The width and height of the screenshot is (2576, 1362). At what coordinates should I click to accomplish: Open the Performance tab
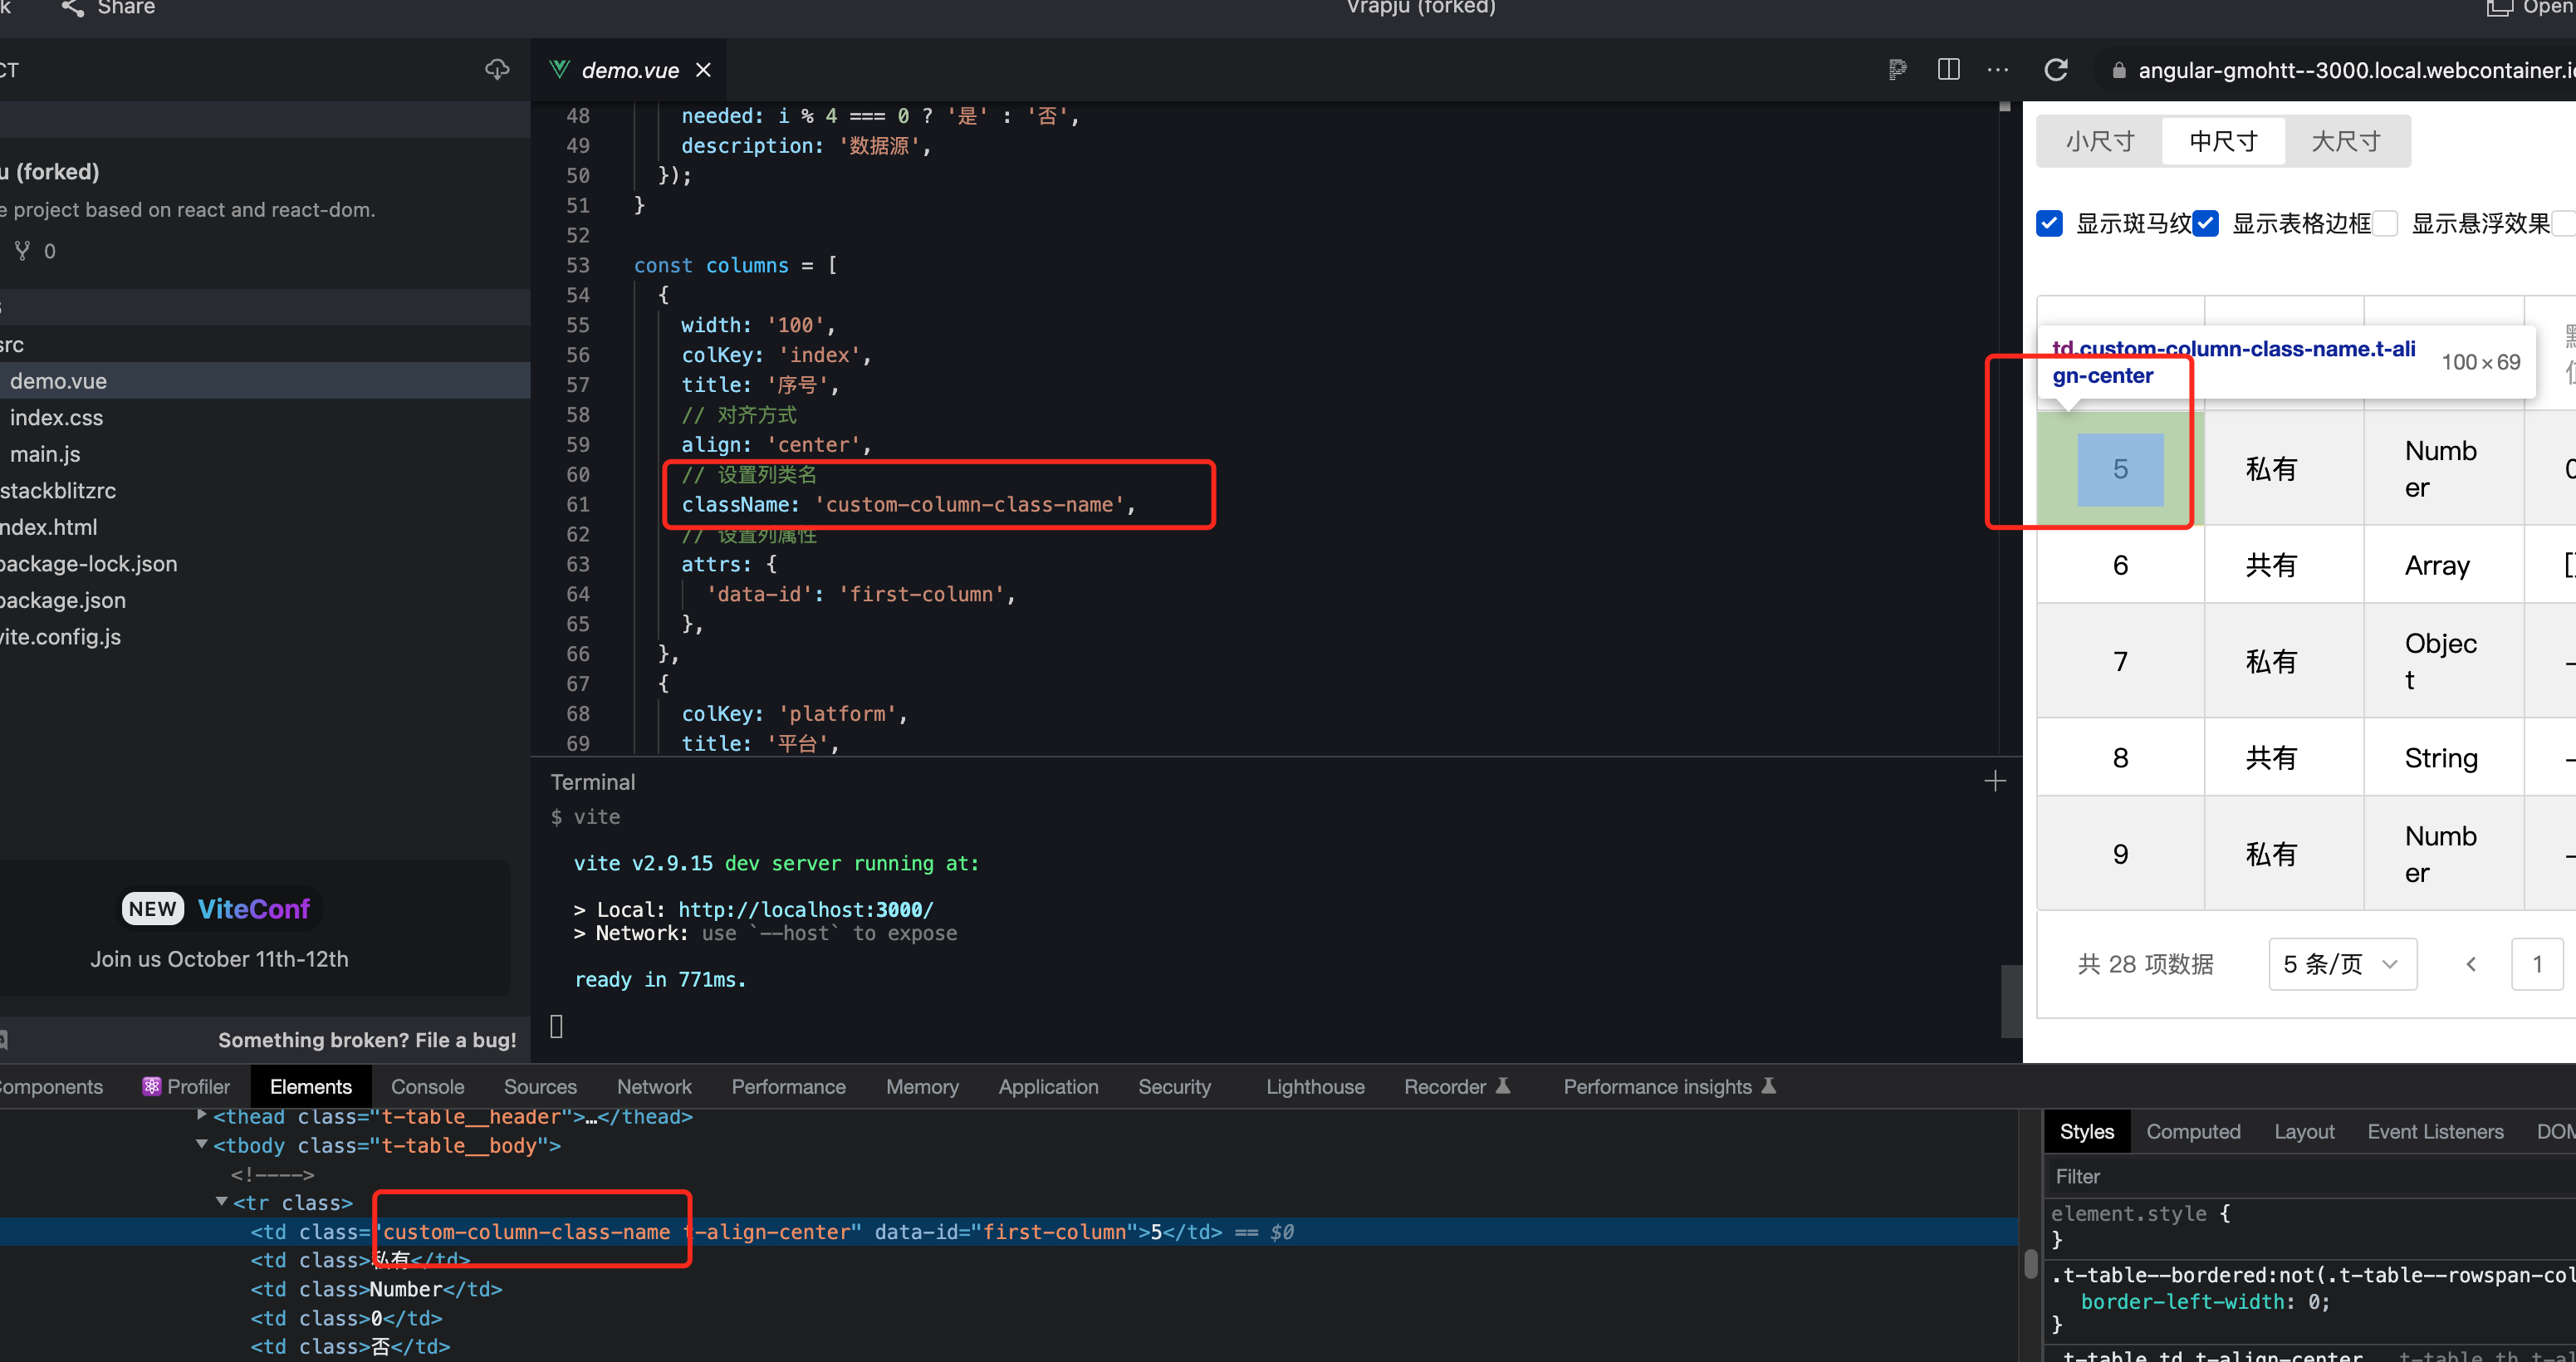(x=788, y=1086)
